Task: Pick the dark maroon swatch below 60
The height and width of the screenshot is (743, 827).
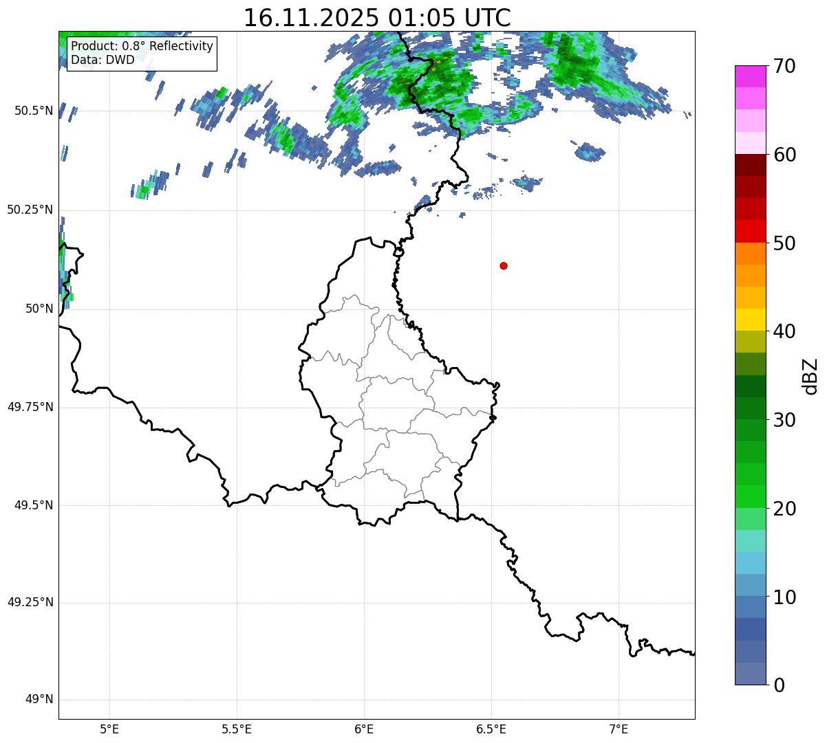Action: (x=750, y=165)
